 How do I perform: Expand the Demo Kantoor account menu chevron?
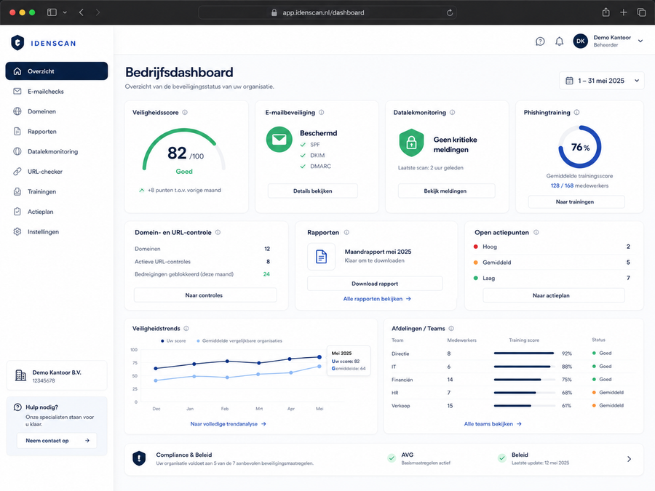(640, 41)
